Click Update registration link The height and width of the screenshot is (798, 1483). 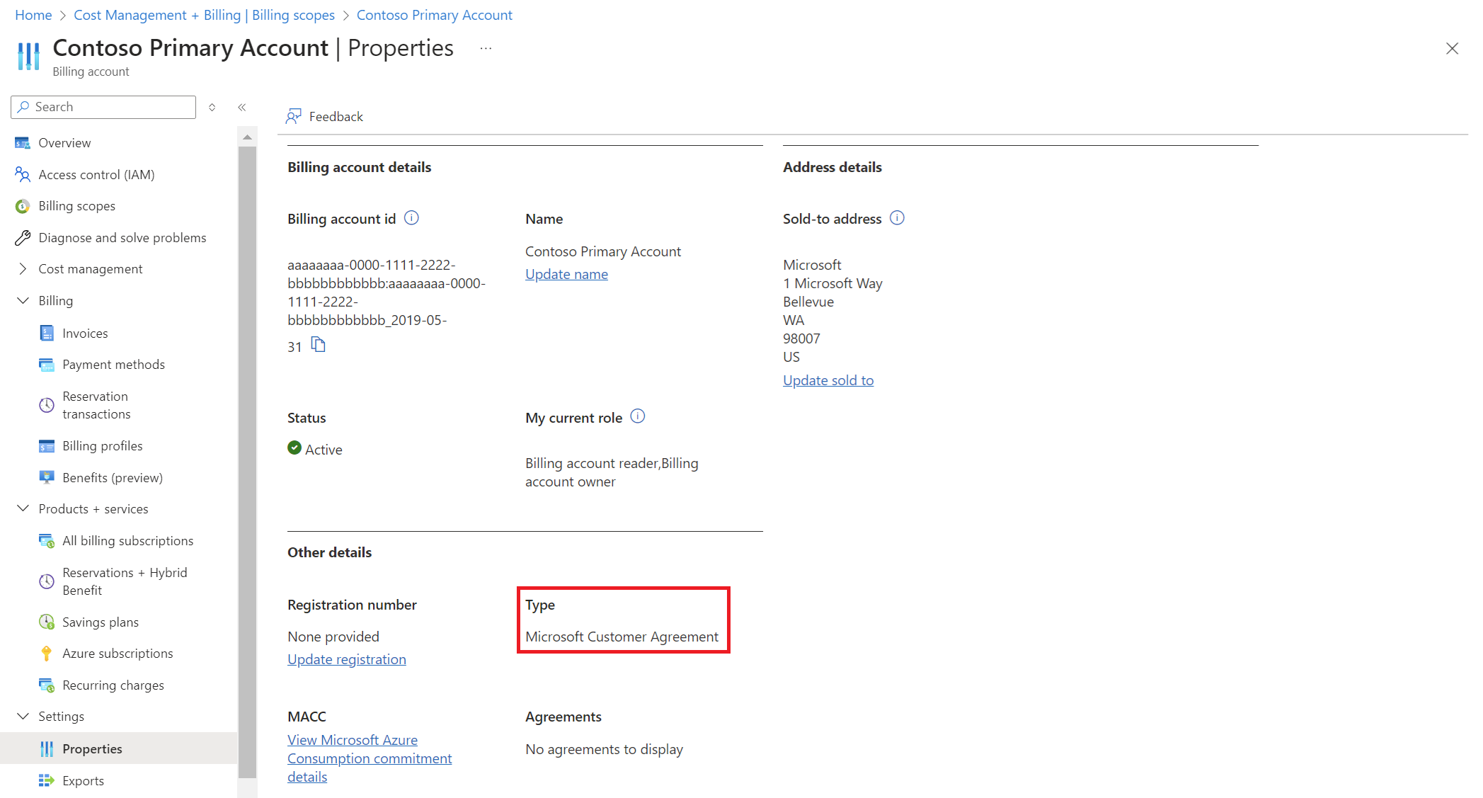347,659
